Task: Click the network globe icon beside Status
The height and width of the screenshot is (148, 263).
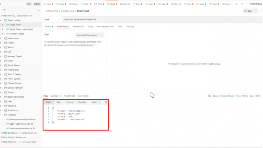Action: [x=210, y=96]
